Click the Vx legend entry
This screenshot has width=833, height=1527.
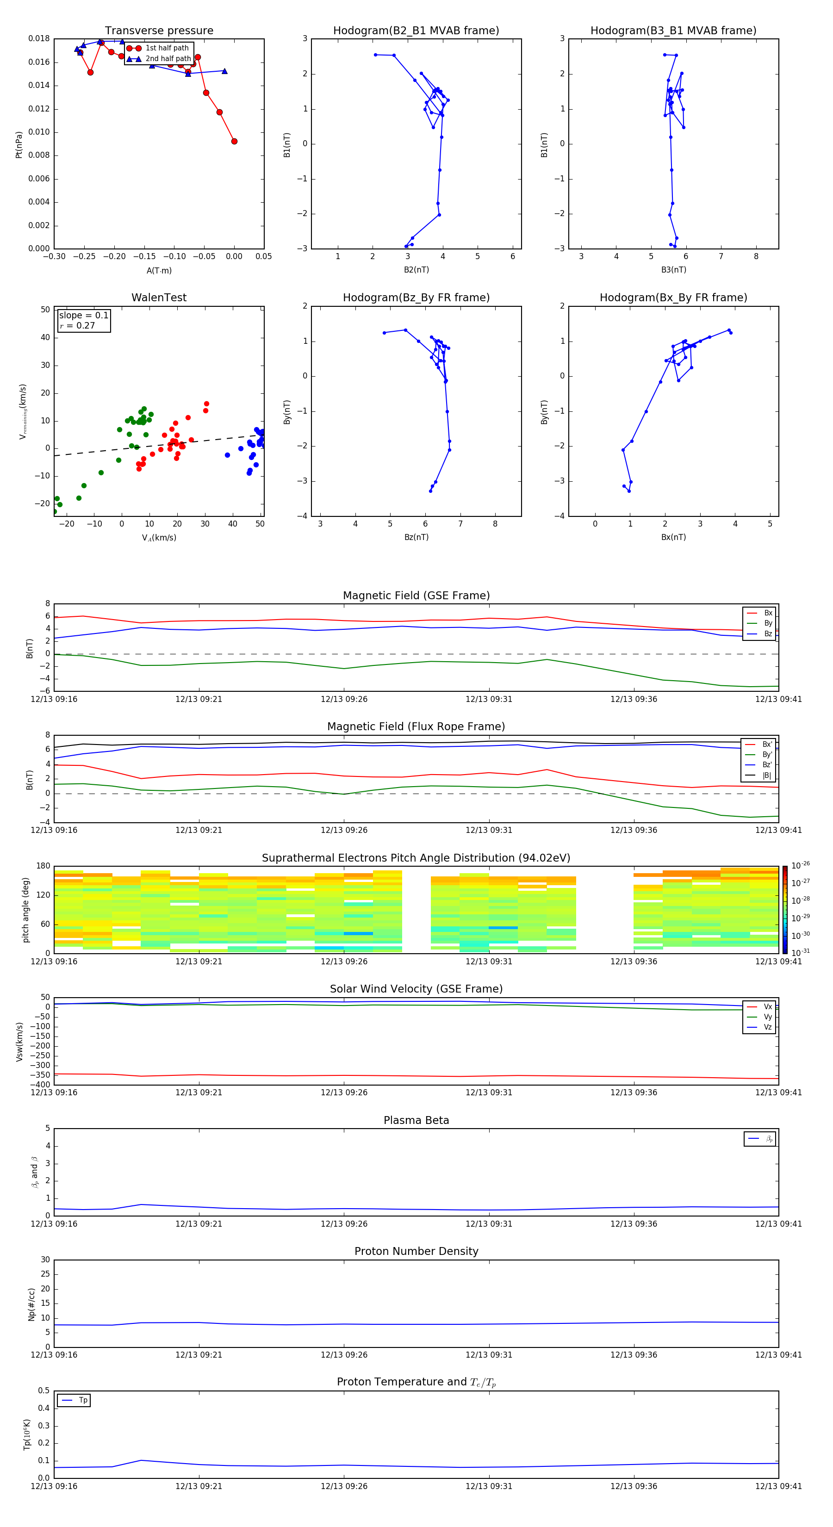(x=759, y=1006)
